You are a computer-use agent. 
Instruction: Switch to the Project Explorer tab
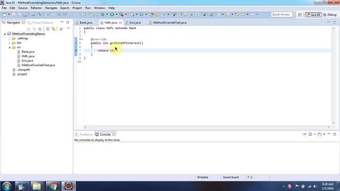coord(41,22)
